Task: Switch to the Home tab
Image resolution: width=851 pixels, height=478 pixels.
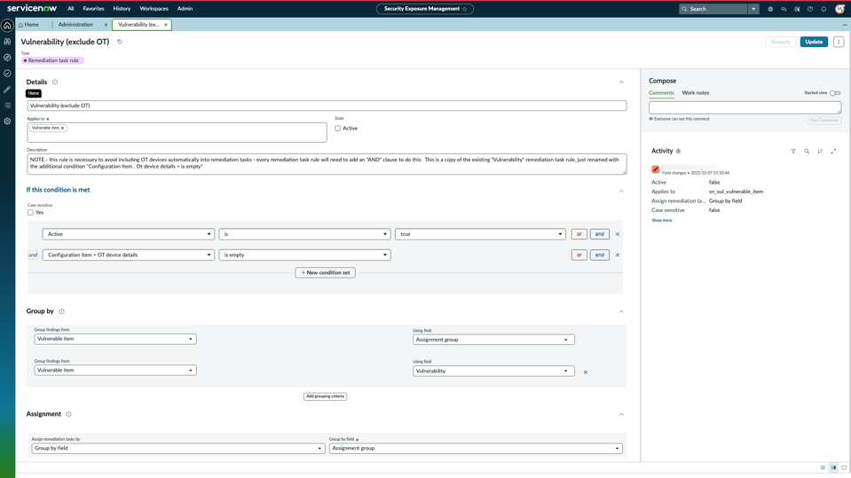Action: [x=28, y=25]
